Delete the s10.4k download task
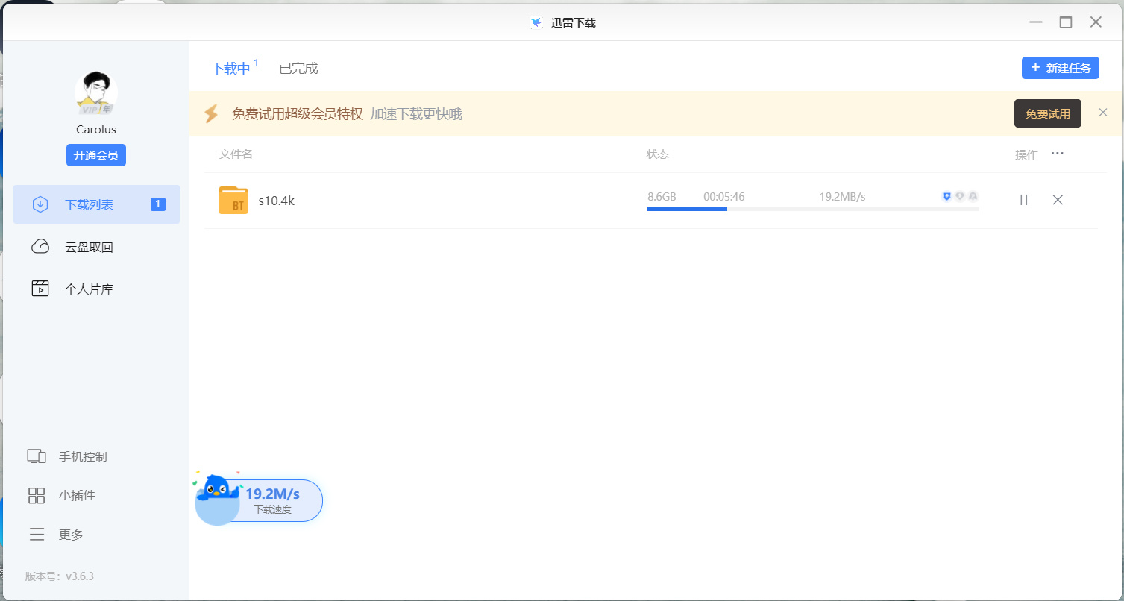1124x601 pixels. coord(1058,200)
